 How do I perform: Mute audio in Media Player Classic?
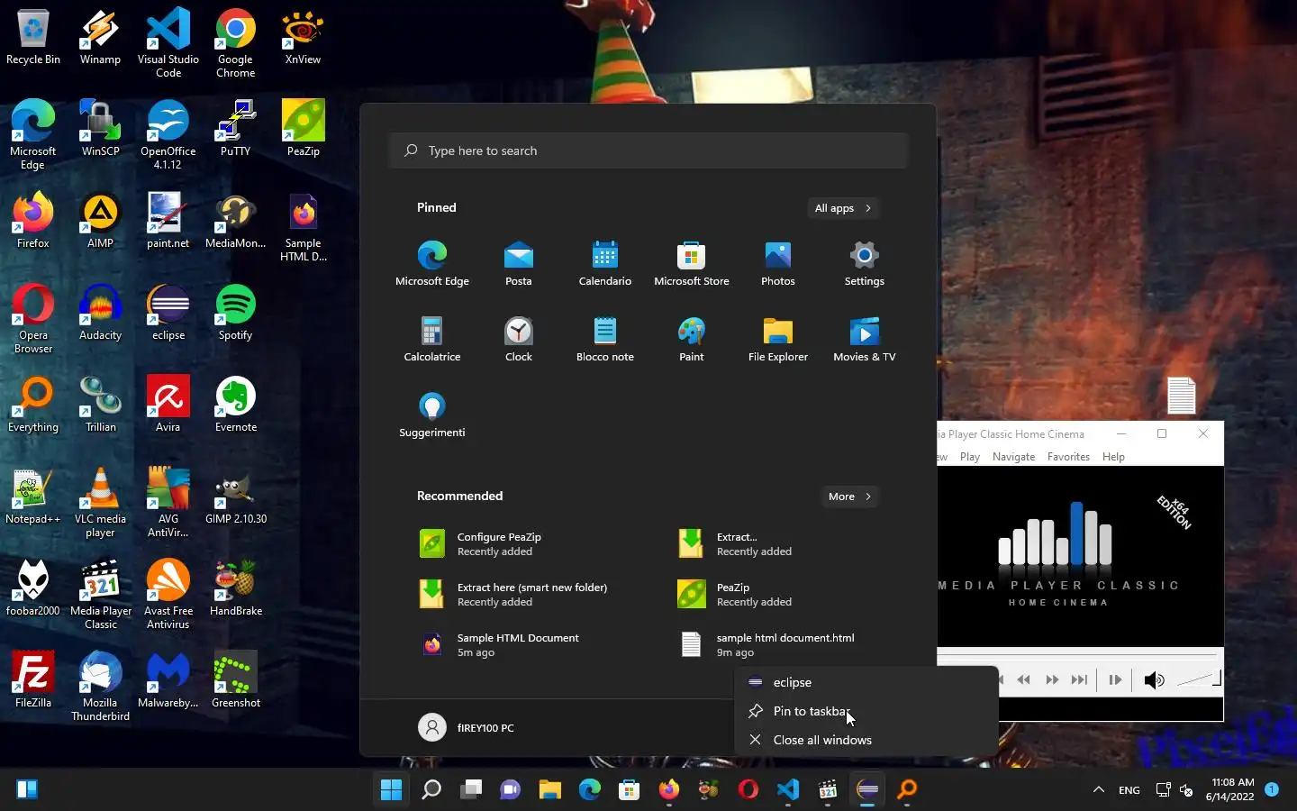(x=1154, y=680)
